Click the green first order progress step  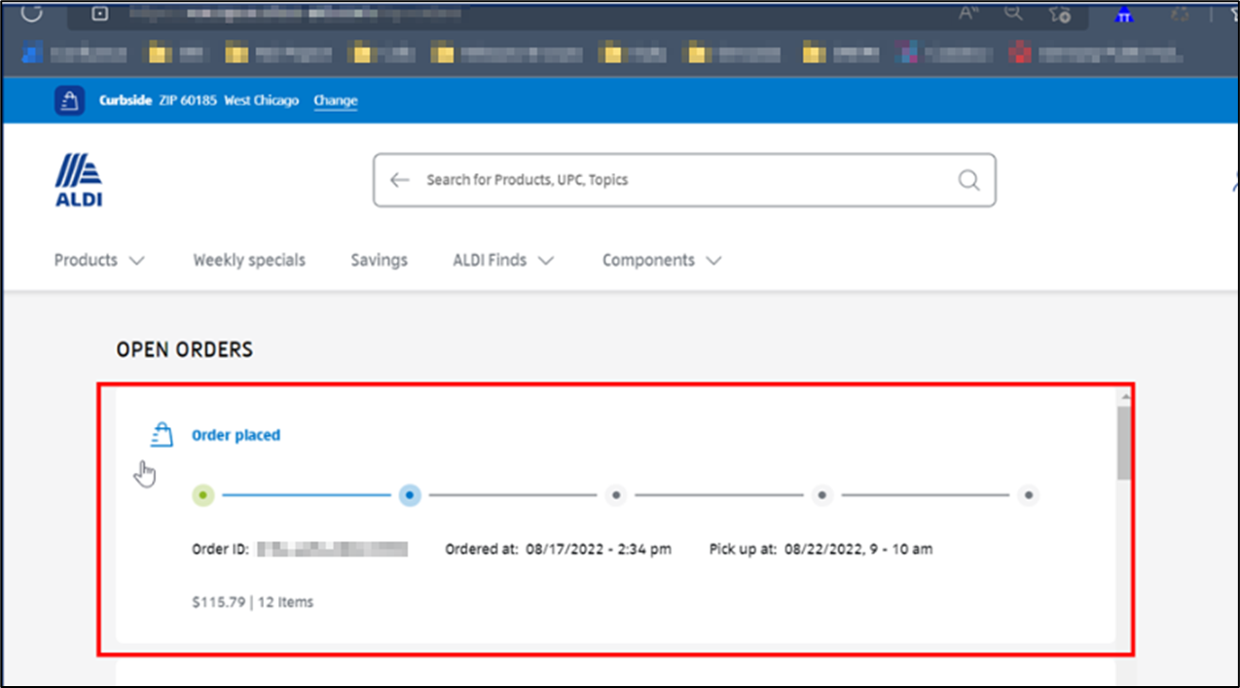tap(202, 495)
